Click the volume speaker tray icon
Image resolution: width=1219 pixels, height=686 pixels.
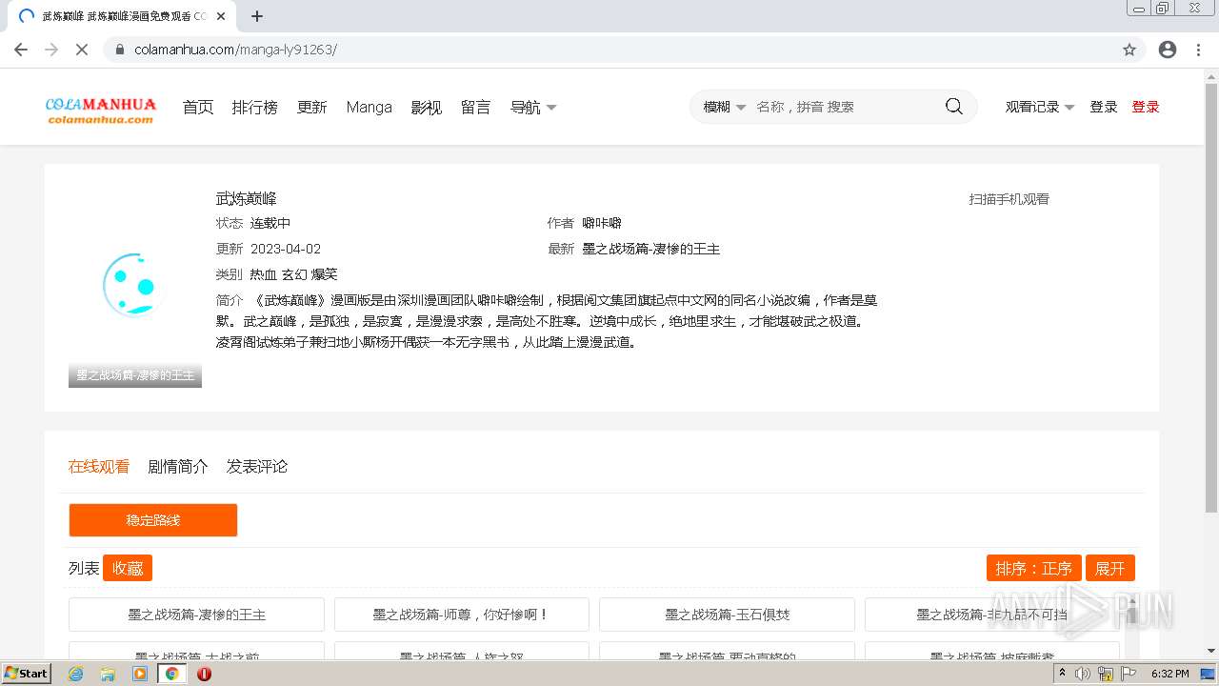coord(1083,674)
